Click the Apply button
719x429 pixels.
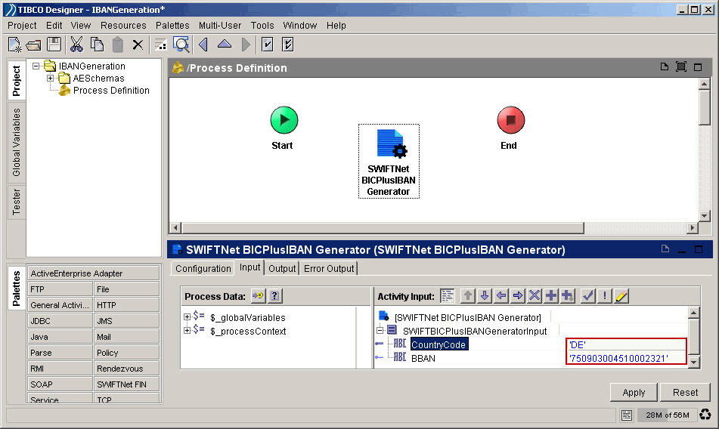(634, 393)
